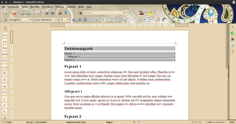Expand the typography toolbar overflow chevron
The width and height of the screenshot is (236, 124).
pyautogui.click(x=5, y=118)
